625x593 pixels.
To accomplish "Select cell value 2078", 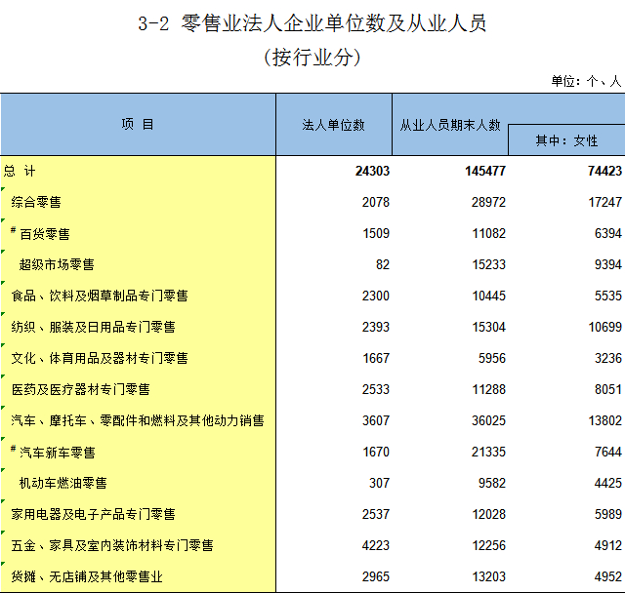I will click(375, 202).
